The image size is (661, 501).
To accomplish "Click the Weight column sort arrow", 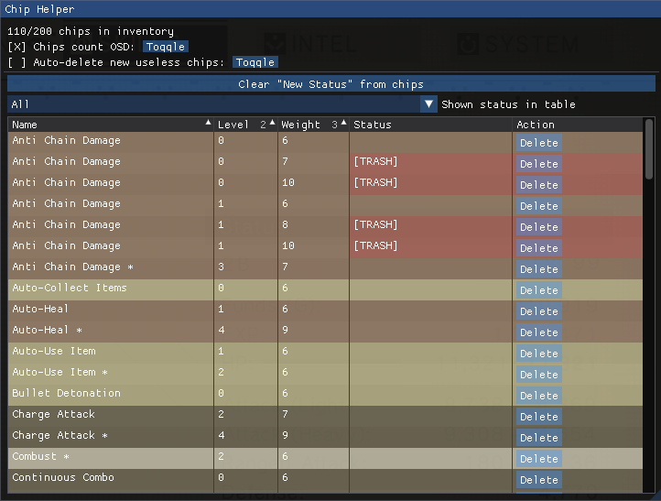I will coord(343,123).
